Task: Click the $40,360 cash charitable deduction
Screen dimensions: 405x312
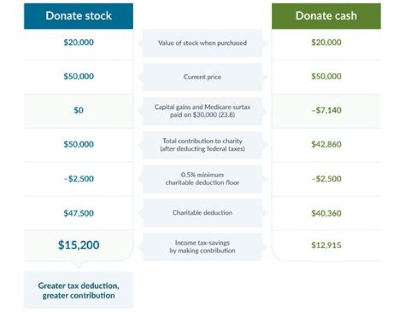Action: coord(326,213)
